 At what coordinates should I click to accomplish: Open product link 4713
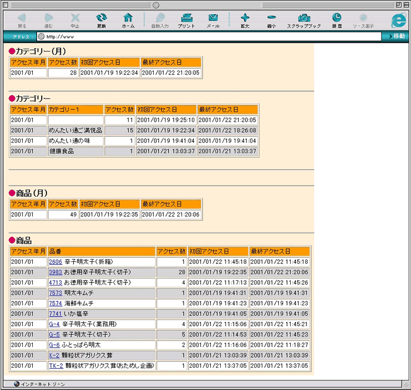[x=56, y=283]
